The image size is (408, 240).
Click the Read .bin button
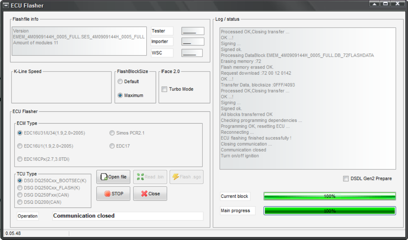pyautogui.click(x=150, y=177)
